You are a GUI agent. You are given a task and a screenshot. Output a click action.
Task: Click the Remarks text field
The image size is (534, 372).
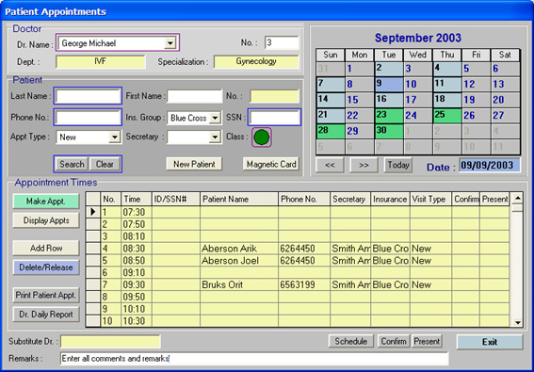click(x=254, y=359)
